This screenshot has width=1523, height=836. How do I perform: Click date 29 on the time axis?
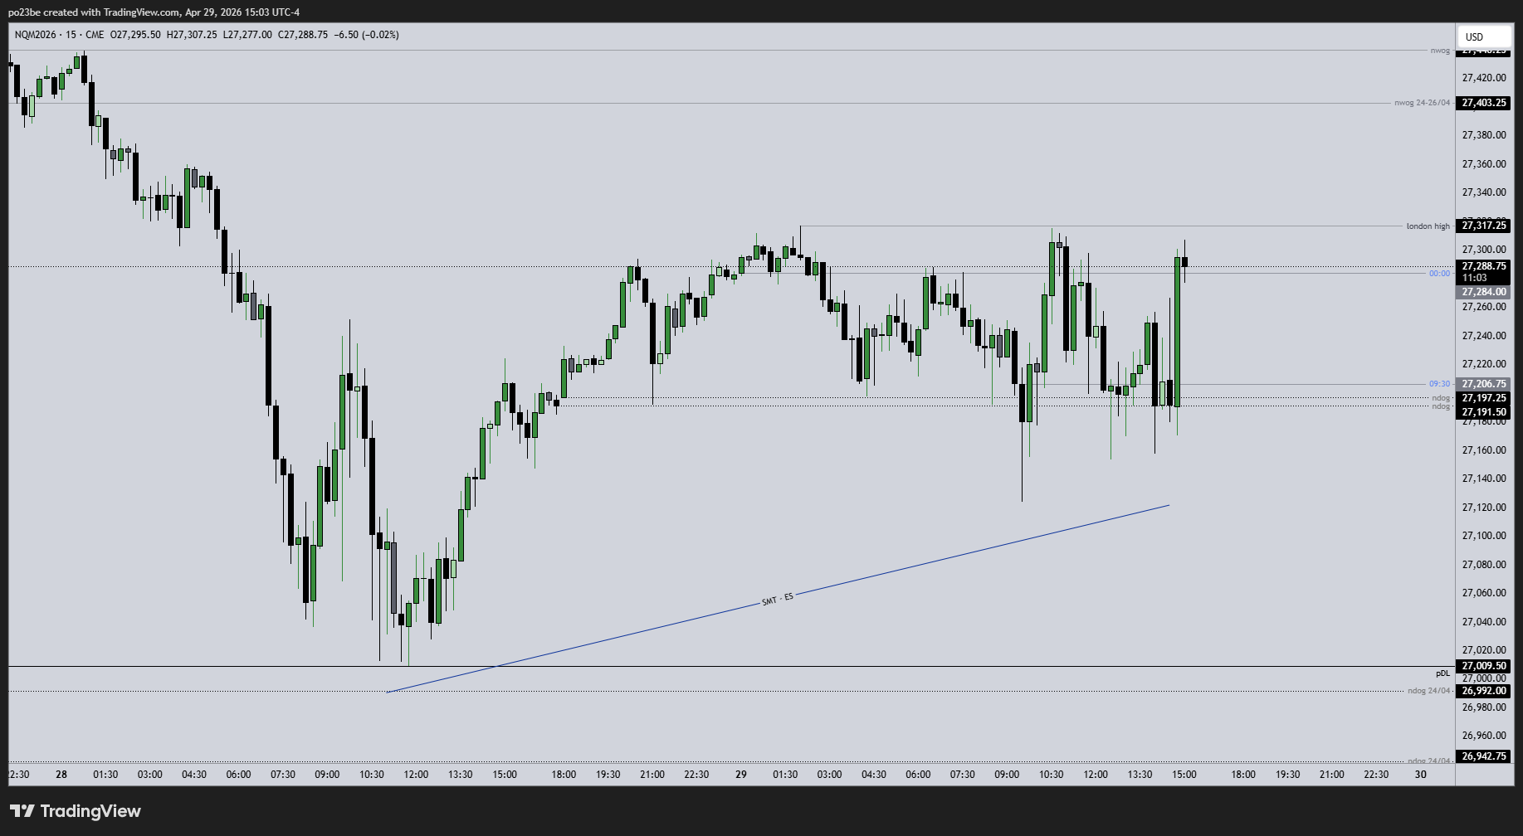point(741,775)
